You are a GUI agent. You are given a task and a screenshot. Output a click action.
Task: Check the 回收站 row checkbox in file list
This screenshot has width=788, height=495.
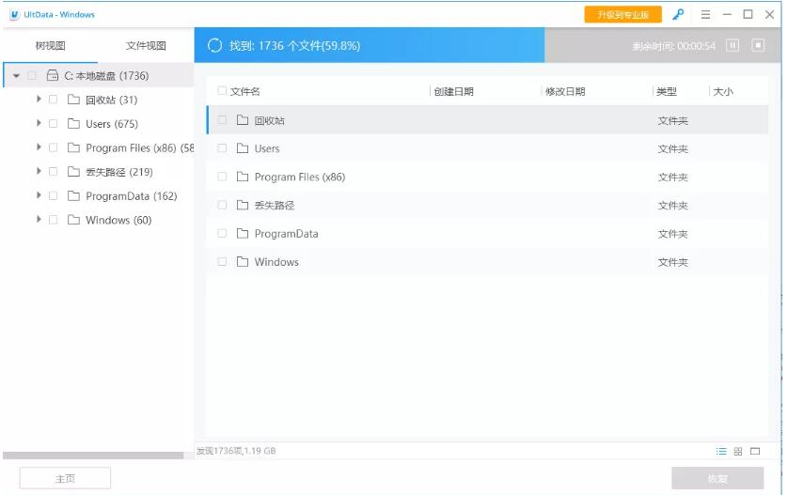[x=222, y=120]
